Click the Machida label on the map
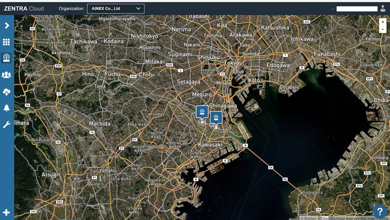 coord(99,123)
